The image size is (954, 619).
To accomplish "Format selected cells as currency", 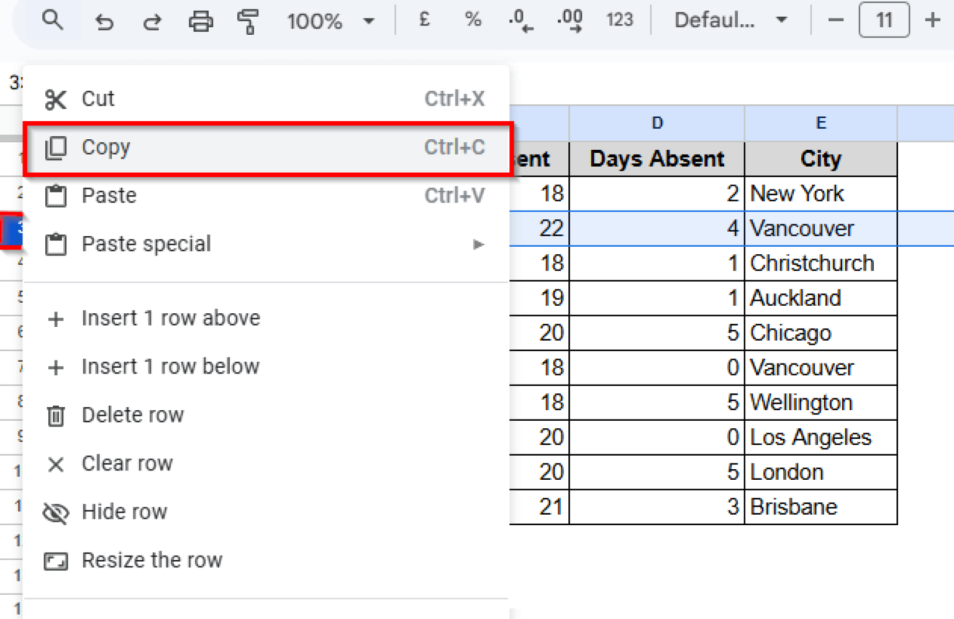I will [423, 21].
